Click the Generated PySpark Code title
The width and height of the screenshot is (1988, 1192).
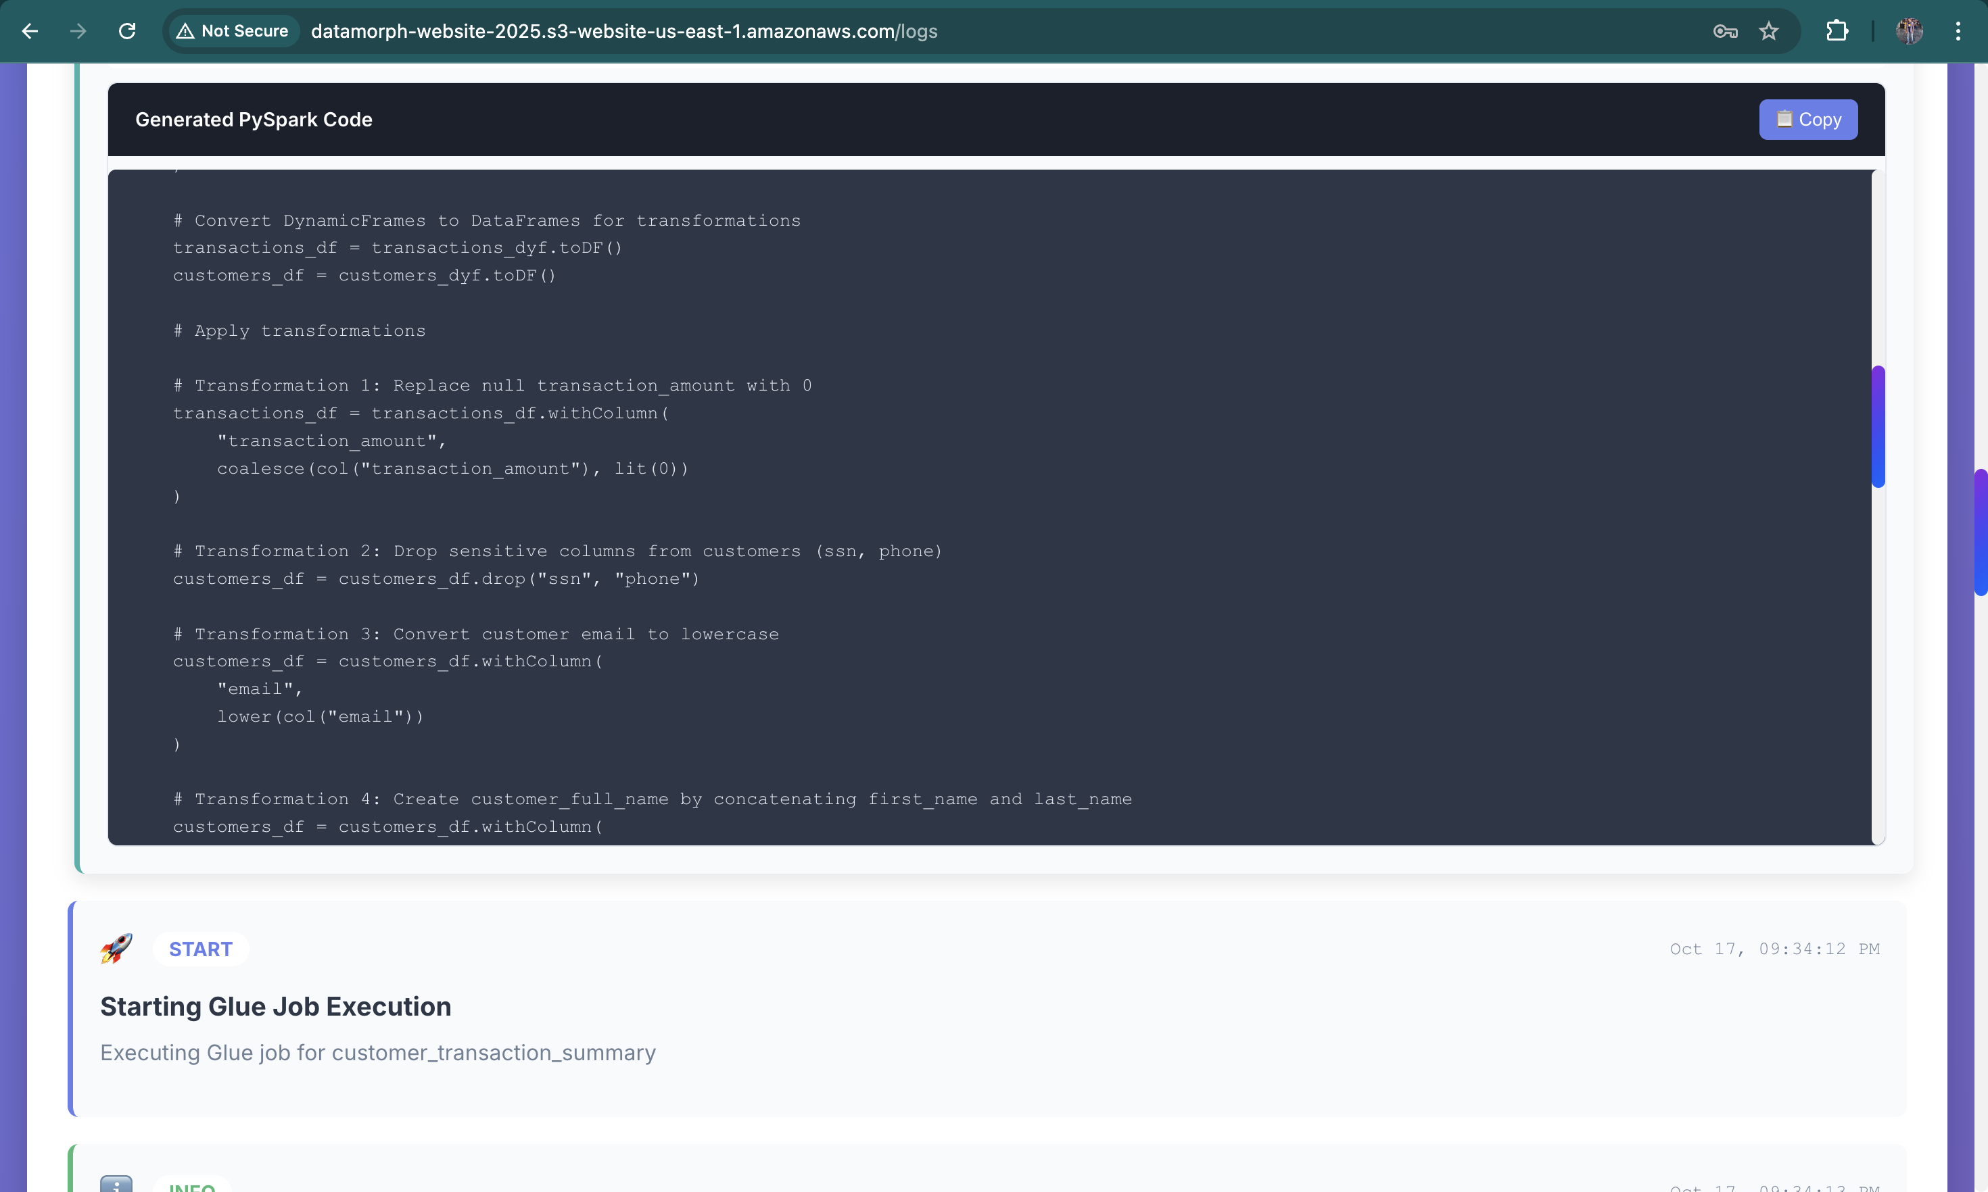coord(254,120)
